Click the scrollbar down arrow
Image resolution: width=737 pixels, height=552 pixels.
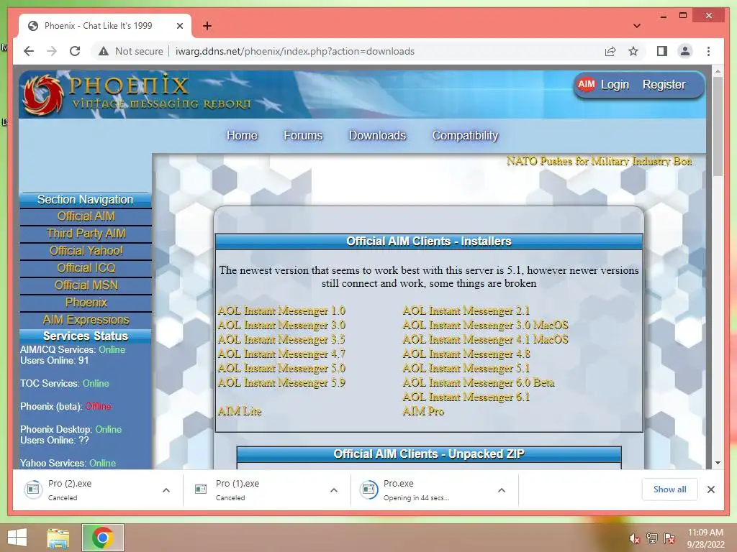coord(718,462)
